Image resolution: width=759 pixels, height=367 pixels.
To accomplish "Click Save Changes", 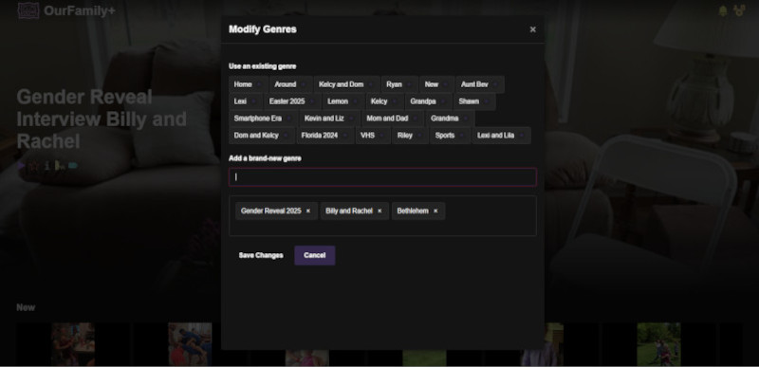I will point(261,255).
